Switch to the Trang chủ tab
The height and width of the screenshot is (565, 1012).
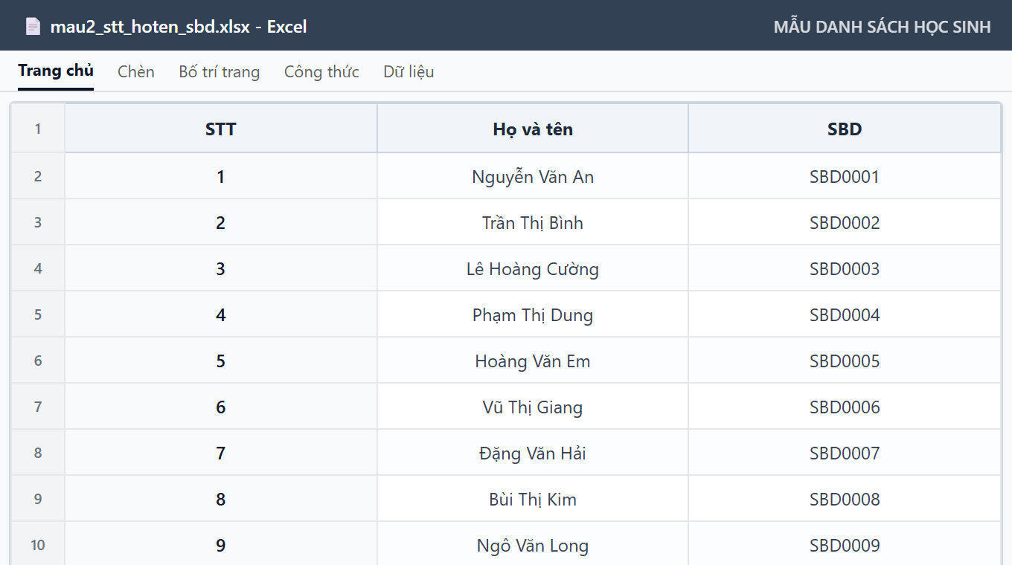tap(56, 71)
